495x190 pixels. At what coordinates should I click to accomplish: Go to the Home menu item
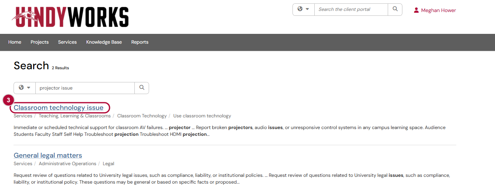(x=15, y=42)
